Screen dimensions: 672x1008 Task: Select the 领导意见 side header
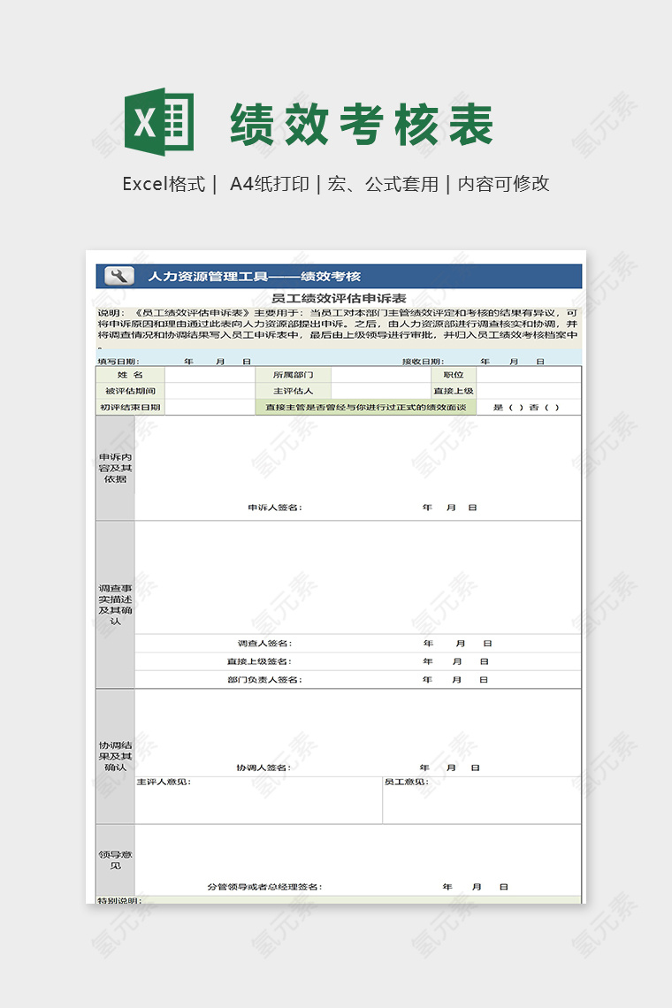115,860
